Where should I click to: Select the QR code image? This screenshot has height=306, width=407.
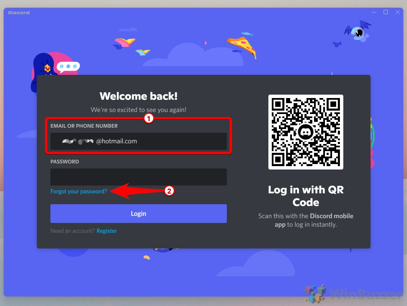(x=306, y=132)
